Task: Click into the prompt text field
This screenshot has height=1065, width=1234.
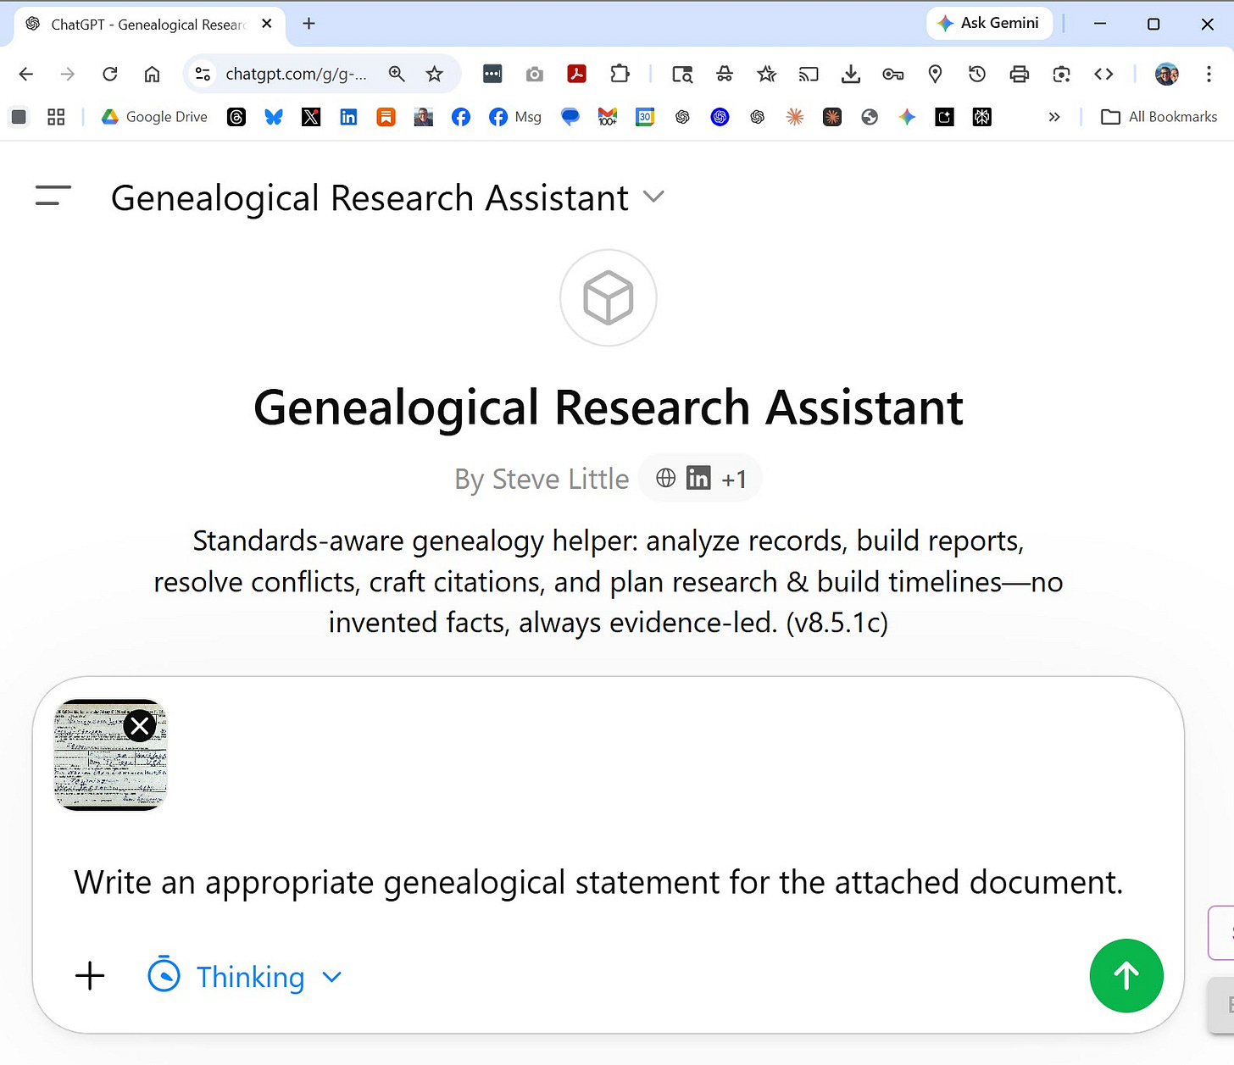Action: click(x=598, y=882)
